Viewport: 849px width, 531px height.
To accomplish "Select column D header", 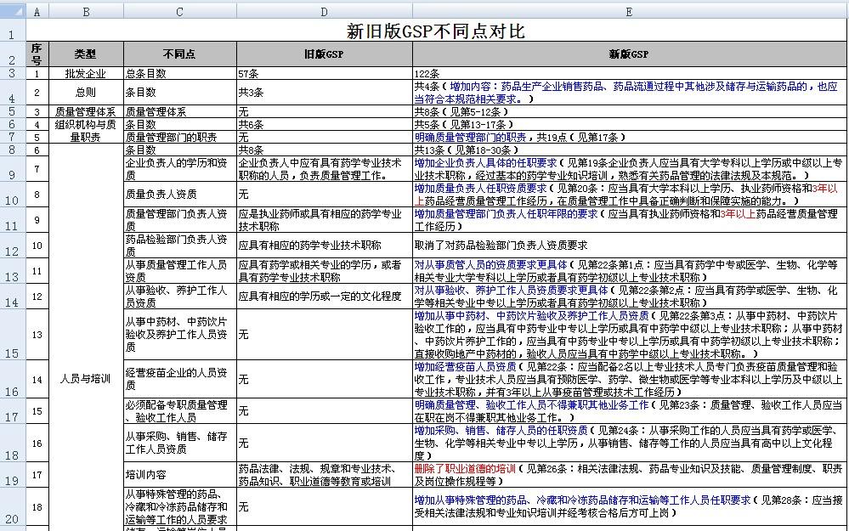I will [x=325, y=11].
